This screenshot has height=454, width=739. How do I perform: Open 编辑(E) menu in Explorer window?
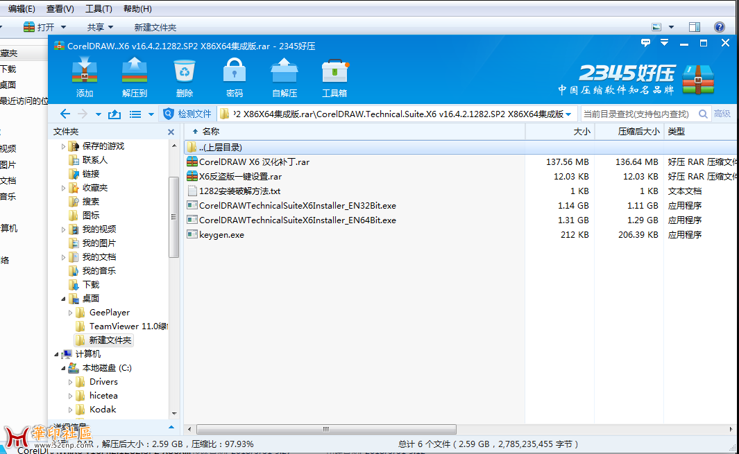tap(22, 8)
